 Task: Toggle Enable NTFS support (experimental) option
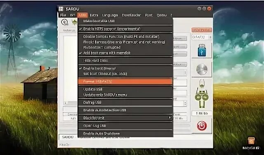125,29
